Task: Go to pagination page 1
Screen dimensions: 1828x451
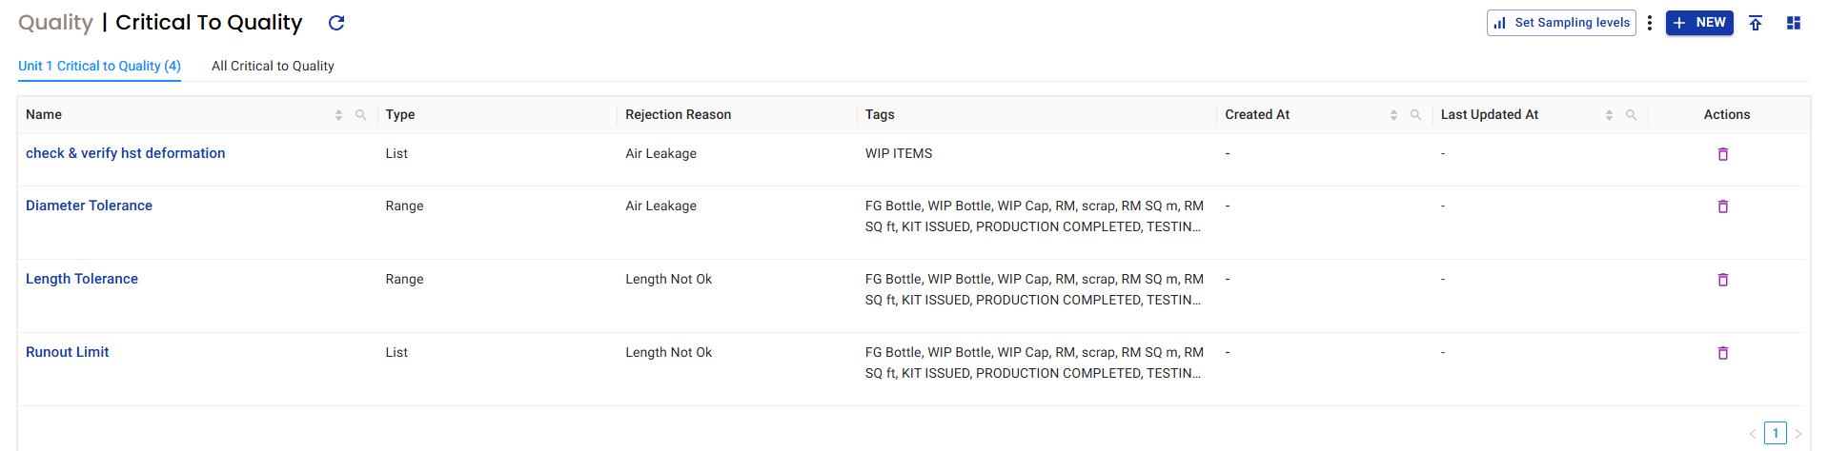Action: pyautogui.click(x=1776, y=433)
